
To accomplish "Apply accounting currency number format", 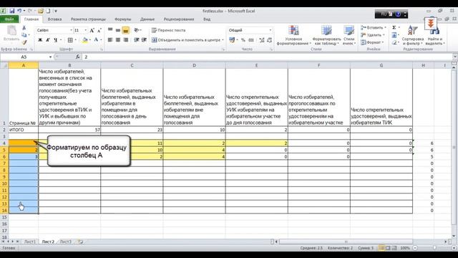I will point(232,40).
